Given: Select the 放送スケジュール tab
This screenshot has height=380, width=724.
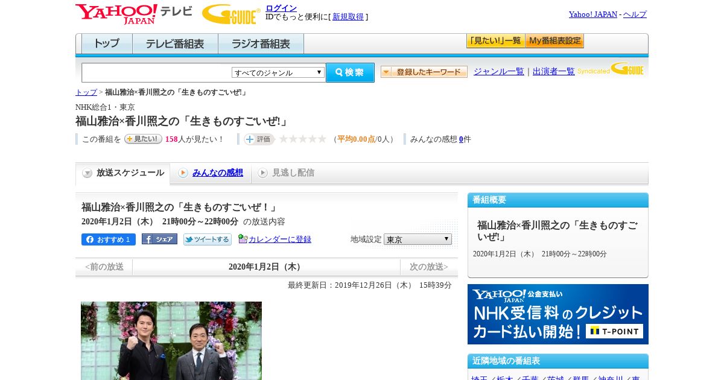Looking at the screenshot, I should tap(123, 173).
